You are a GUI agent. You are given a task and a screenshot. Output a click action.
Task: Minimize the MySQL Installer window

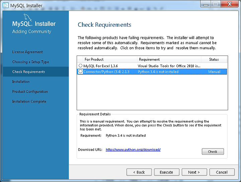pyautogui.click(x=206, y=4)
